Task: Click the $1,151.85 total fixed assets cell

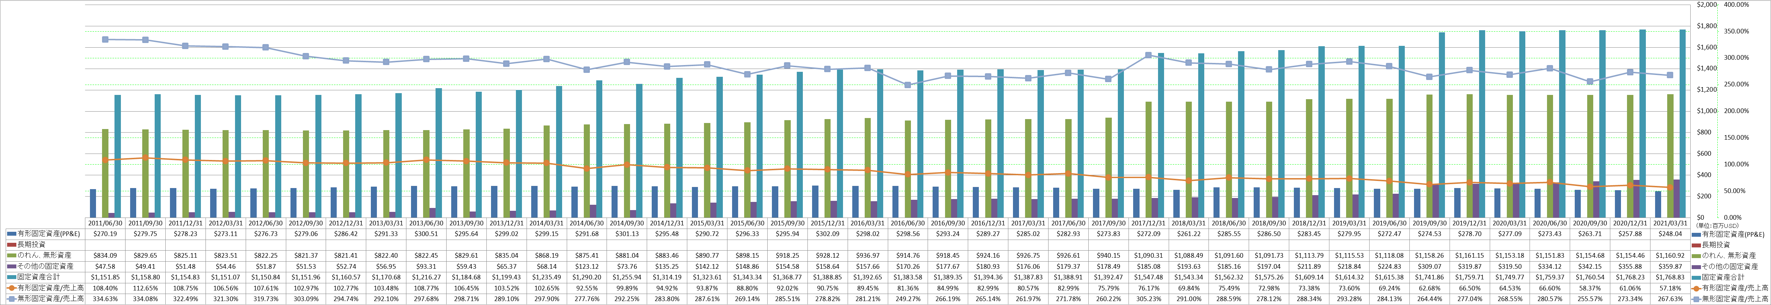Action: [x=105, y=277]
